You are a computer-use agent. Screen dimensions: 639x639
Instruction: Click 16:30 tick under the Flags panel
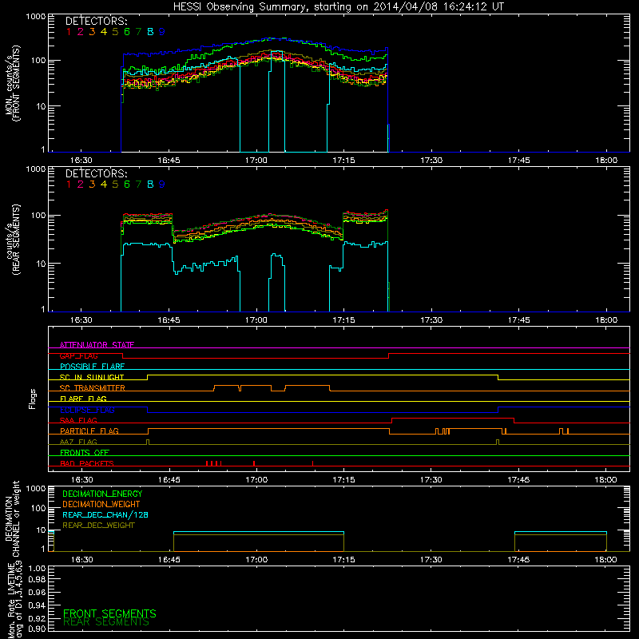81,480
